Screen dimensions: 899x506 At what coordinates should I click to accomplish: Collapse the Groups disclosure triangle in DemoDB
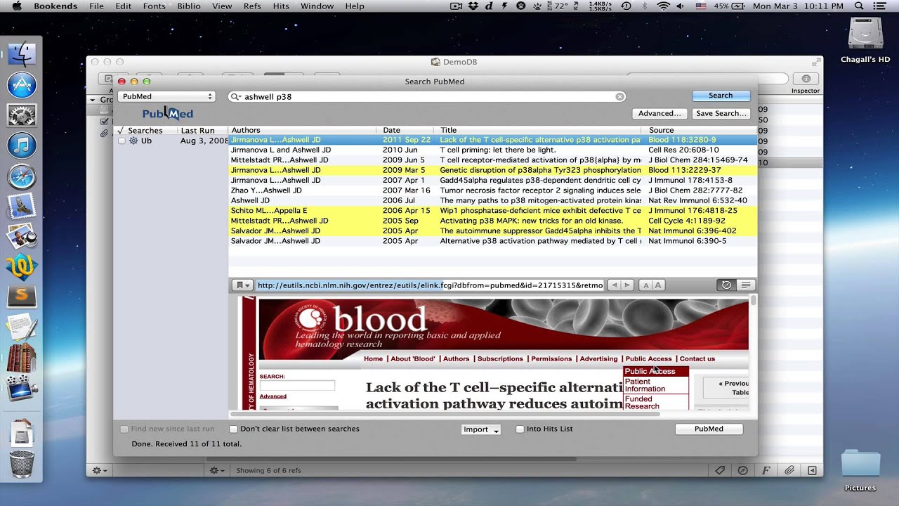[92, 100]
